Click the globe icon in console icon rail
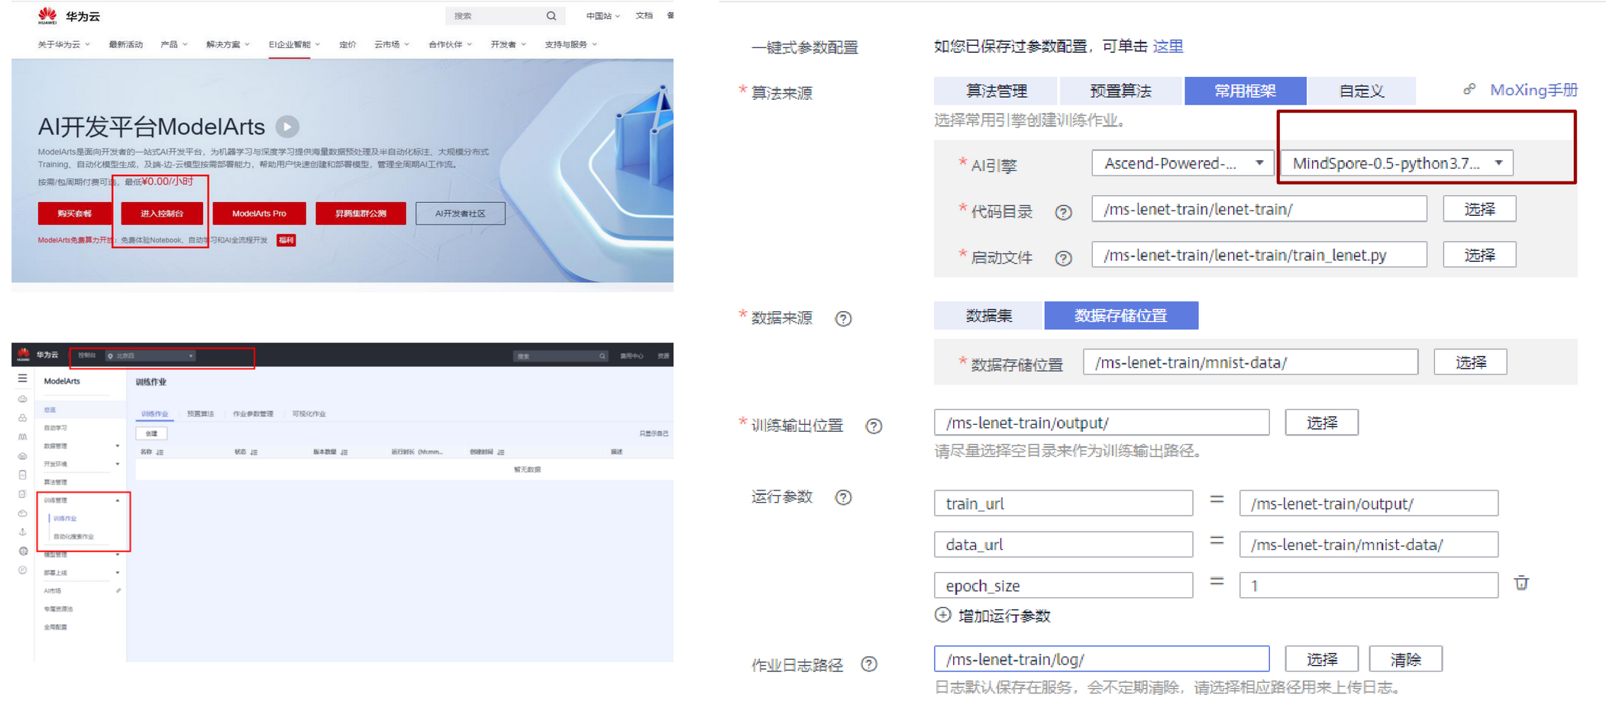 [x=23, y=551]
